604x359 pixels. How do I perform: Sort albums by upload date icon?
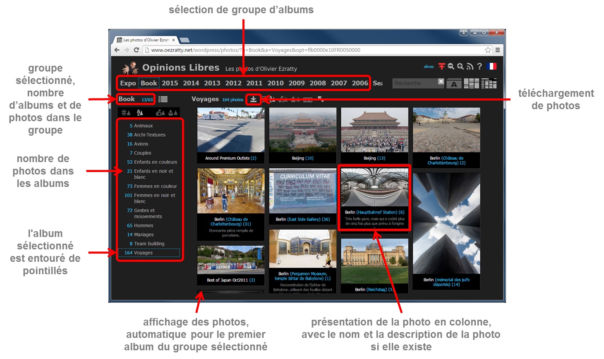173,112
